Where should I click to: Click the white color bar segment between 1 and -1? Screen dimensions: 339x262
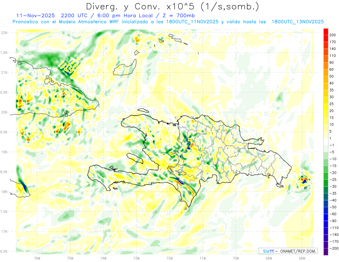pos(326,142)
